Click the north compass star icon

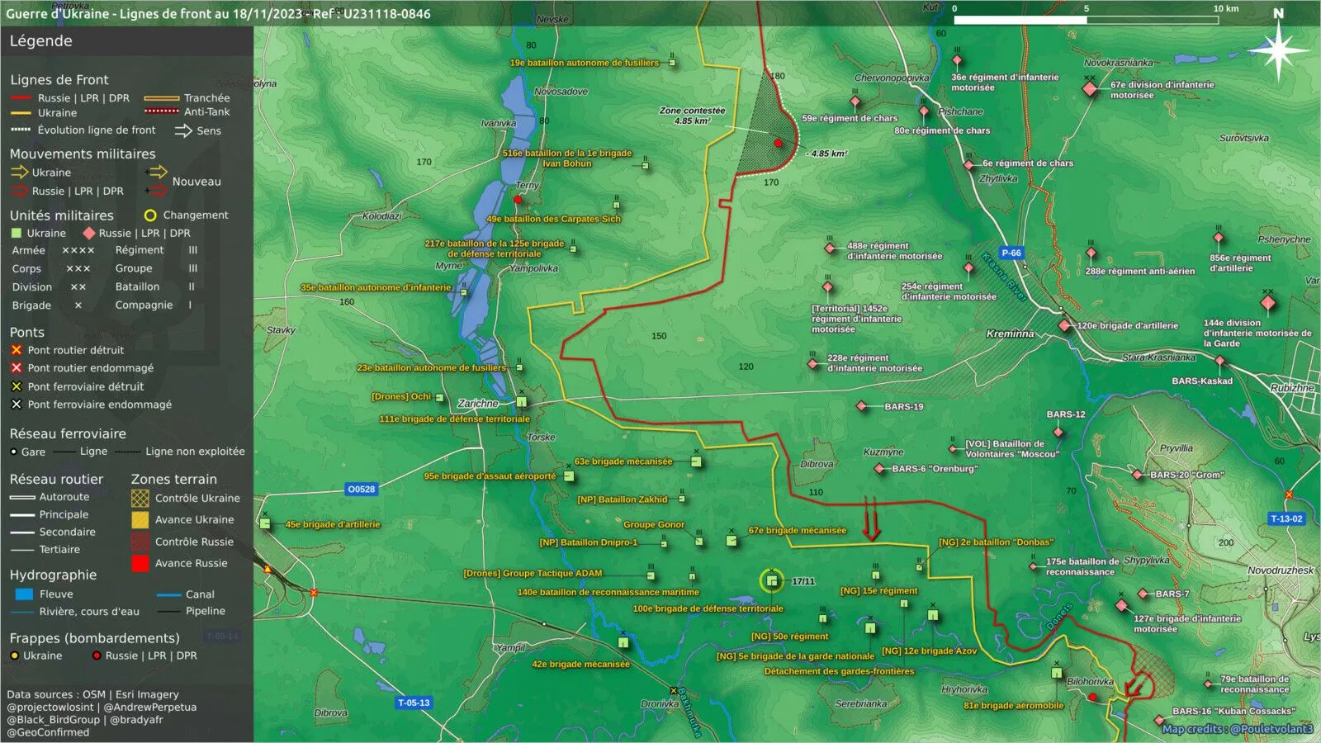click(x=1278, y=50)
